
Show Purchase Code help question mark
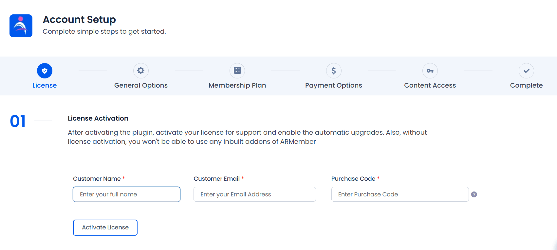474,194
